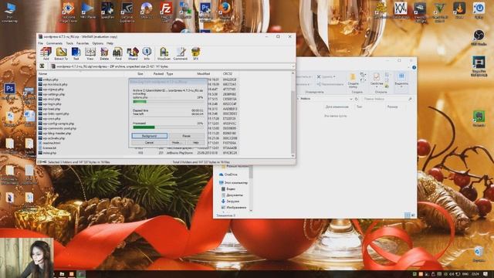Image resolution: width=494 pixels, height=278 pixels.
Task: Open the Explorer Delete dropdown arrow
Action: (334, 76)
